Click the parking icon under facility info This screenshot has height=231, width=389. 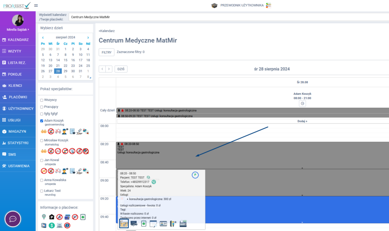pos(52,217)
